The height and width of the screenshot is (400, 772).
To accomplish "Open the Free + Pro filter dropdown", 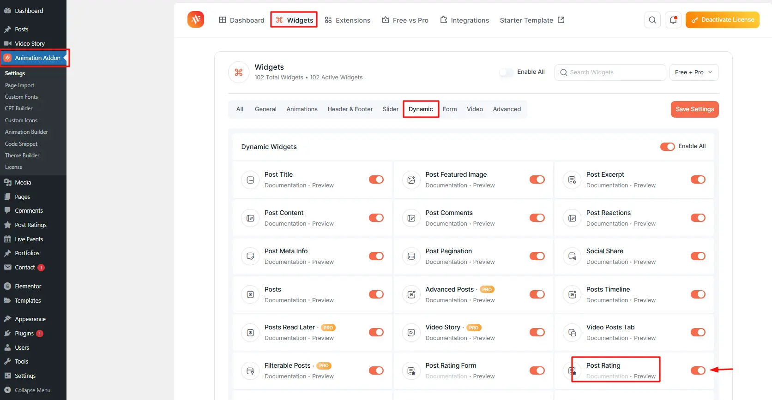I will (x=694, y=72).
